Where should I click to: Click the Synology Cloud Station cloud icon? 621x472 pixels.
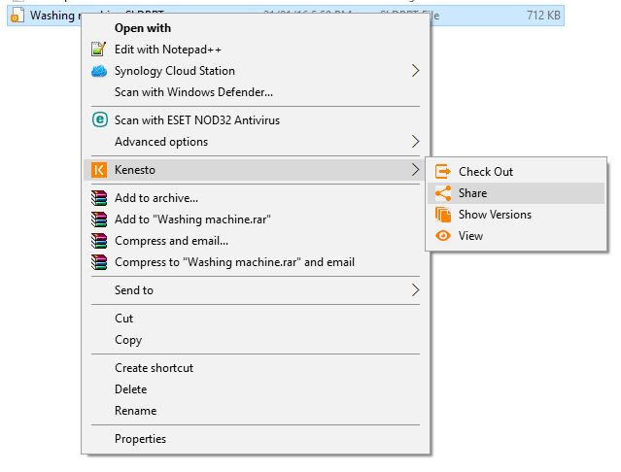[x=99, y=71]
